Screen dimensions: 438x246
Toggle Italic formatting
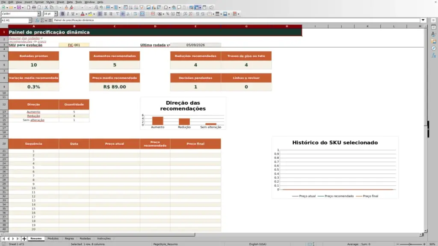tap(68, 14)
